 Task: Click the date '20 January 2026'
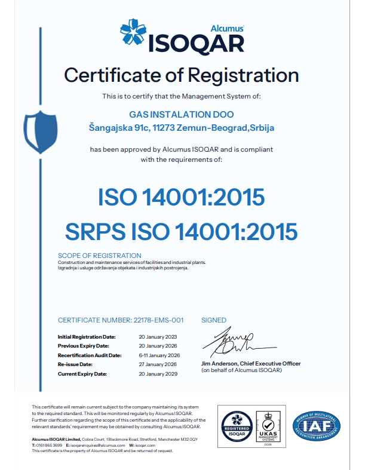coord(158,346)
